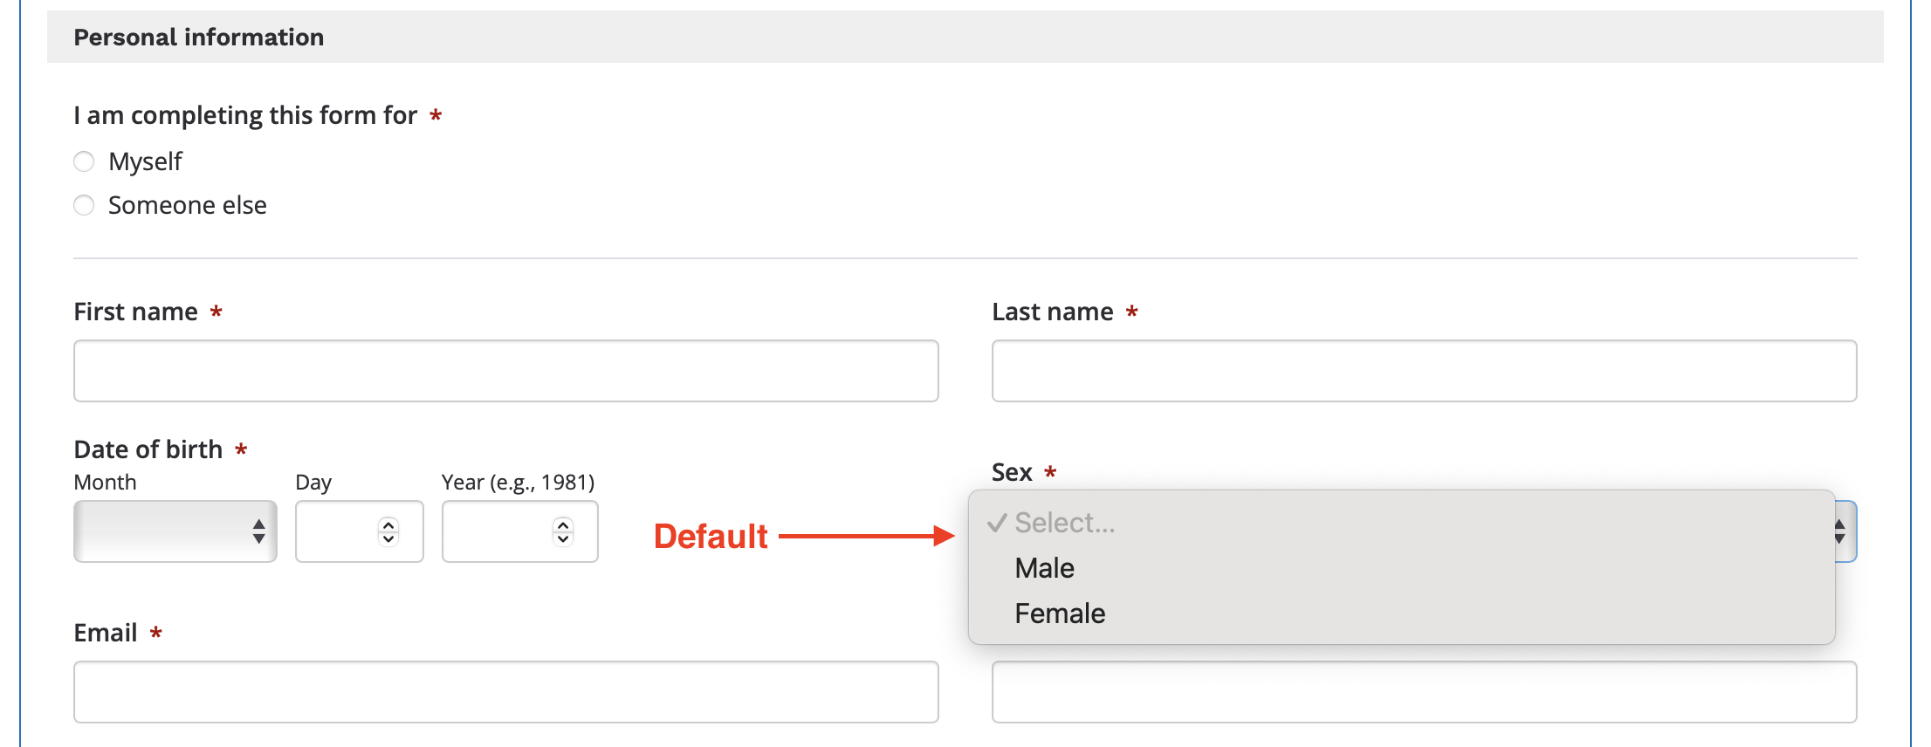Click the 'First name' field label
1931x747 pixels.
[x=135, y=312]
